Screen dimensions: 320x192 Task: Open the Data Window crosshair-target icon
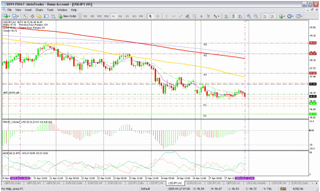coord(32,16)
